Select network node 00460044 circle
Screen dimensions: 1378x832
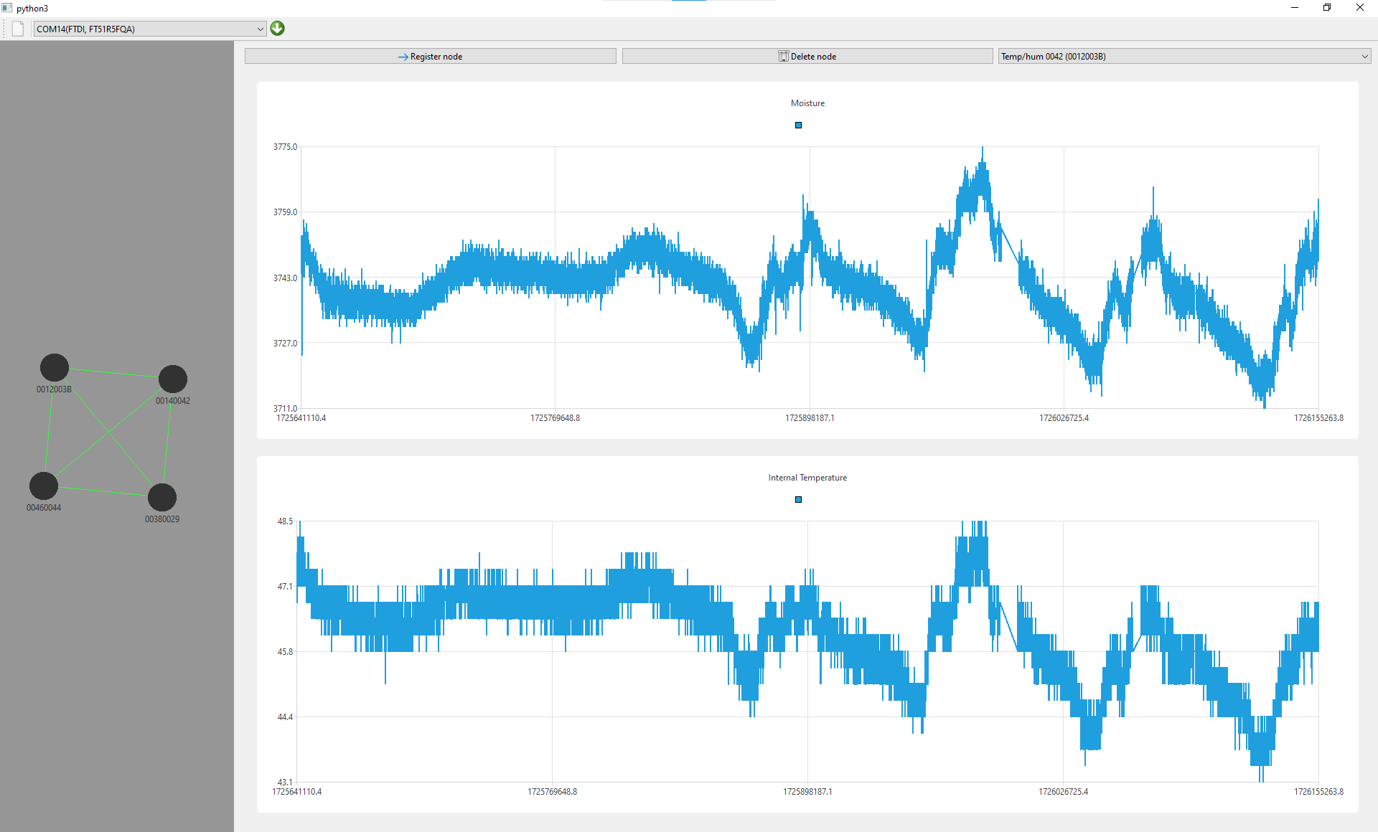pos(44,486)
